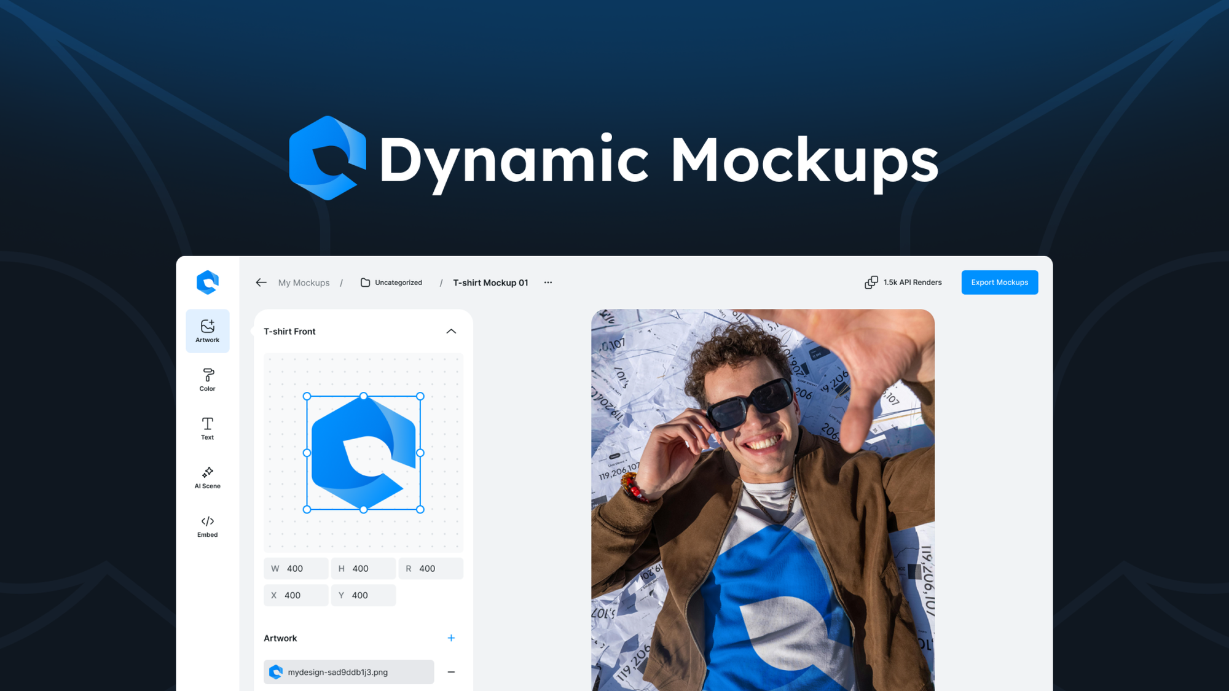Open the Color tool from the left sidebar

(x=207, y=378)
